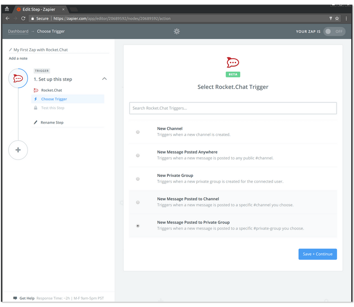Edit the My First Zap with Rocket.Chat name
This screenshot has width=354, height=307.
click(x=41, y=50)
